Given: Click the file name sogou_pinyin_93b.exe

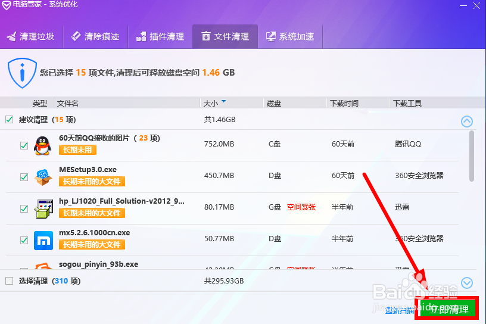Looking at the screenshot, I should [x=98, y=264].
